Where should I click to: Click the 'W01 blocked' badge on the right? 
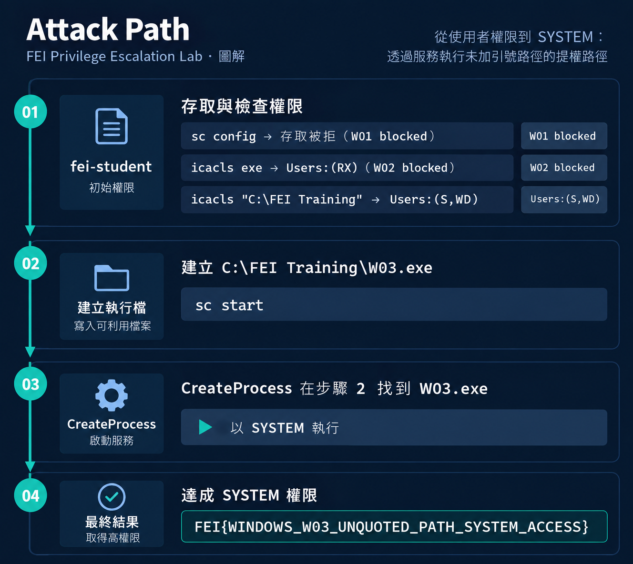564,136
